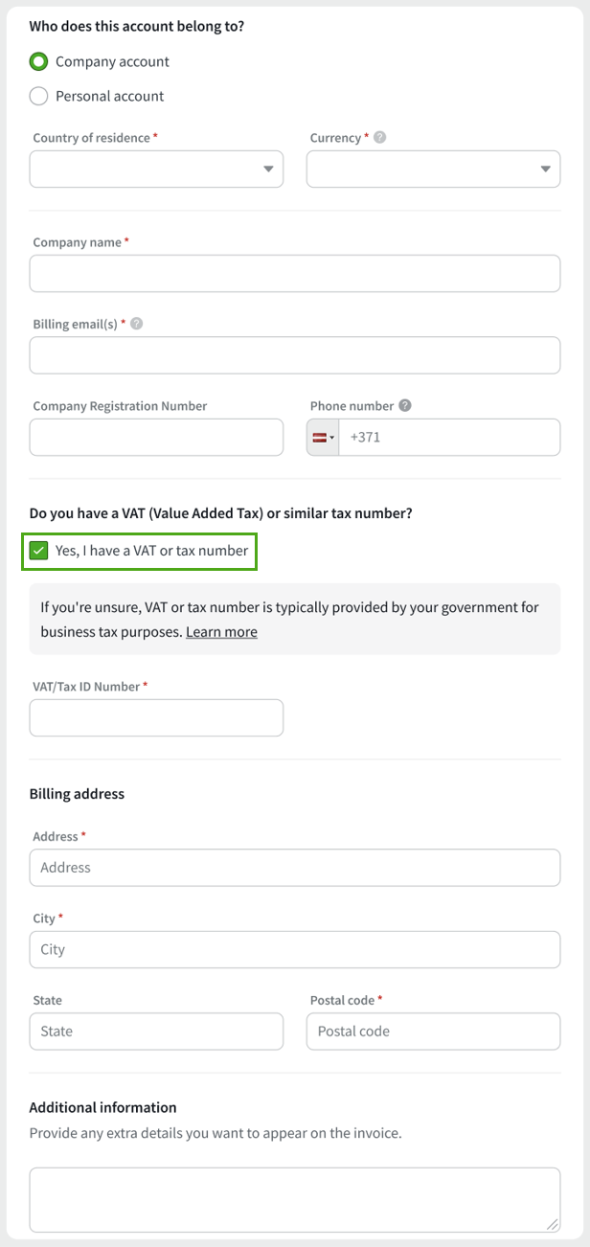Open the Learn more link
Image resolution: width=590 pixels, height=1247 pixels.
click(x=221, y=631)
